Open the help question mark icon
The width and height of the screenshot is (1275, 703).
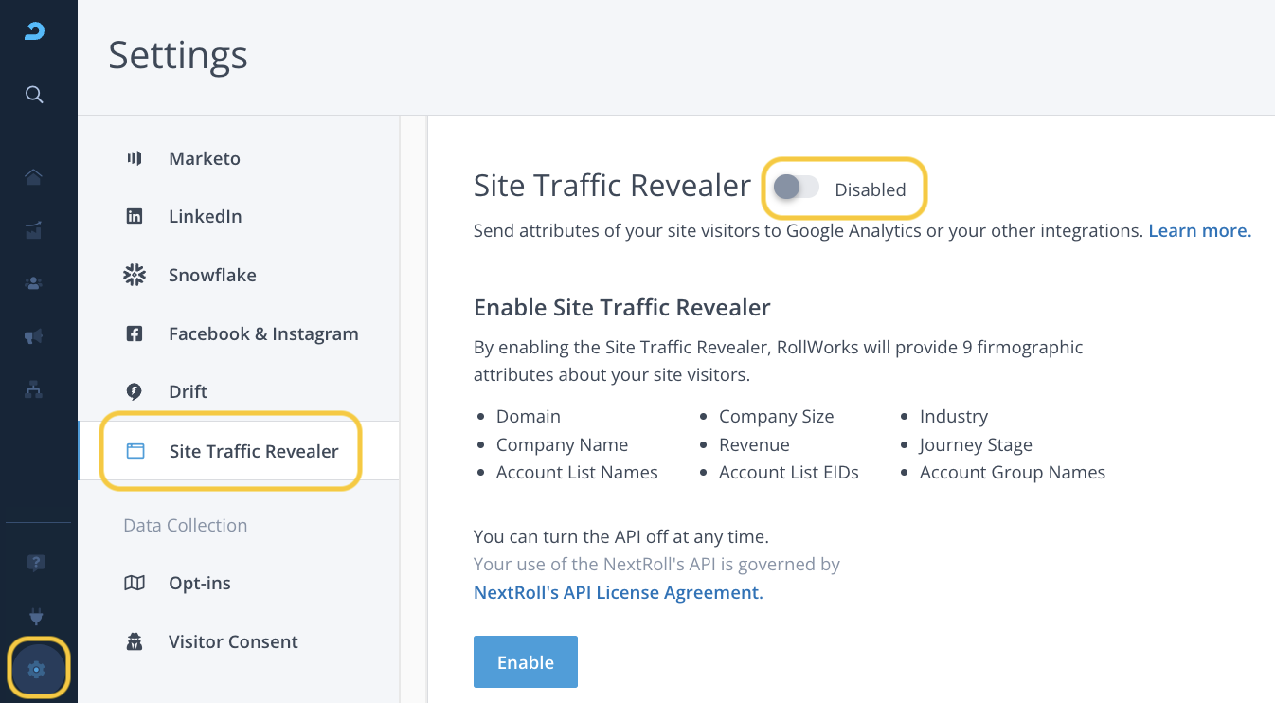36,564
